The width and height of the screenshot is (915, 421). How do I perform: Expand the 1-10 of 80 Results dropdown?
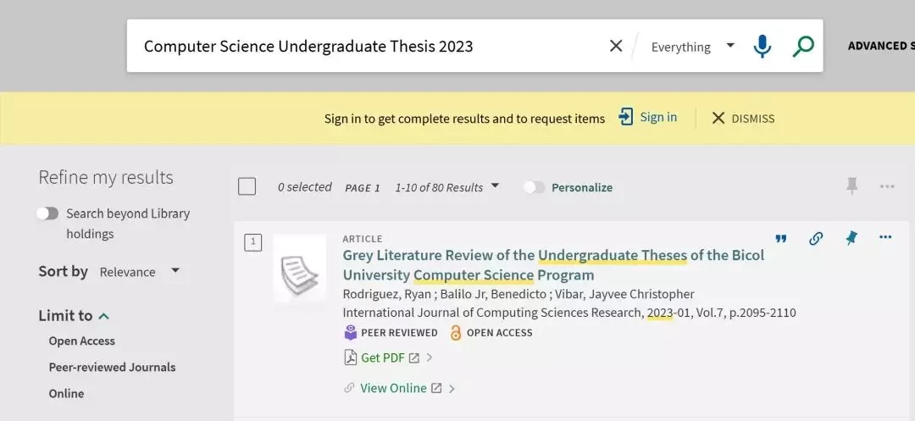click(447, 187)
